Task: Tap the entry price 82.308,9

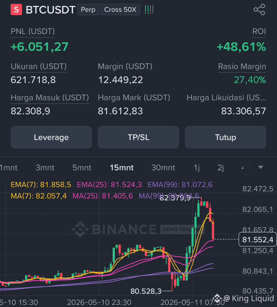Action: 30,111
